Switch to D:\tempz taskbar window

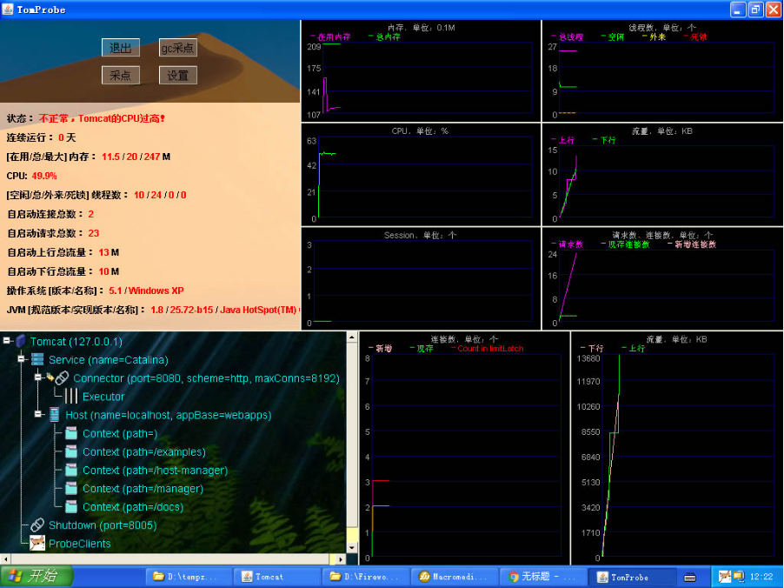click(x=189, y=577)
